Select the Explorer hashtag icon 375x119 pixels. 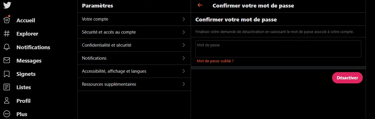7,34
